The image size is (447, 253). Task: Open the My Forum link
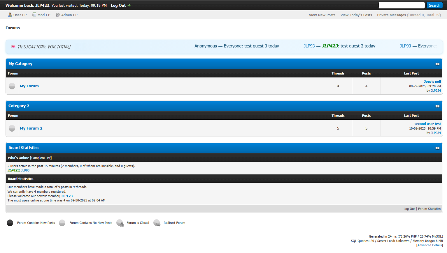click(x=29, y=86)
